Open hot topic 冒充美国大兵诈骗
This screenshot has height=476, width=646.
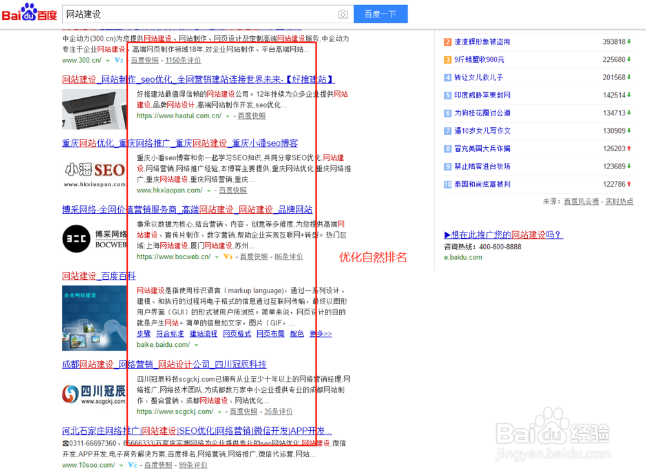pos(482,149)
